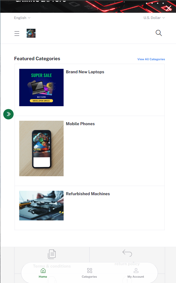176x283 pixels.
Task: Click the Terms & conditions document icon
Action: click(52, 254)
